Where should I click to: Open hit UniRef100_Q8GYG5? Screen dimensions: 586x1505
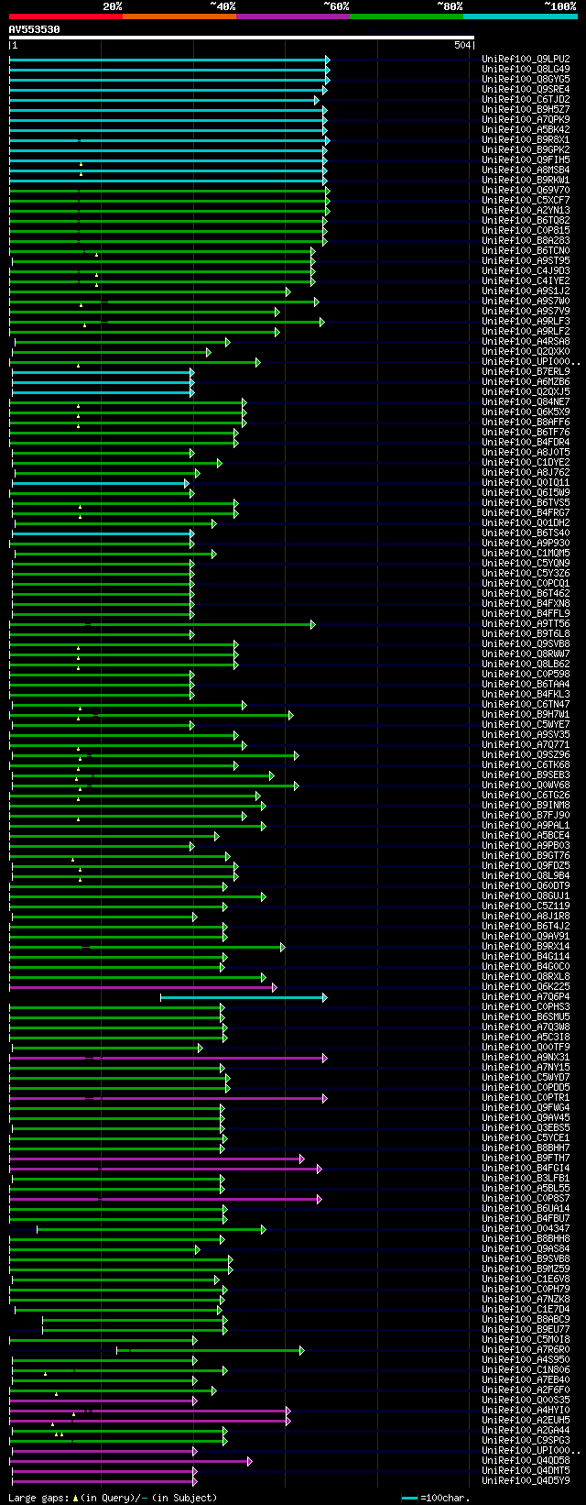point(526,79)
